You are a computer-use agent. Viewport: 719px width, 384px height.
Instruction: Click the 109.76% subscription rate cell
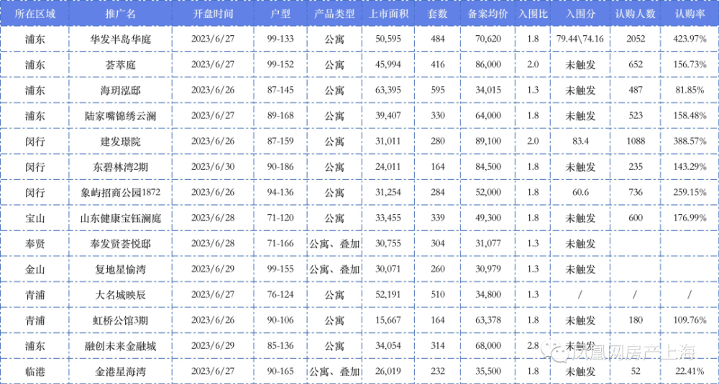click(x=690, y=320)
